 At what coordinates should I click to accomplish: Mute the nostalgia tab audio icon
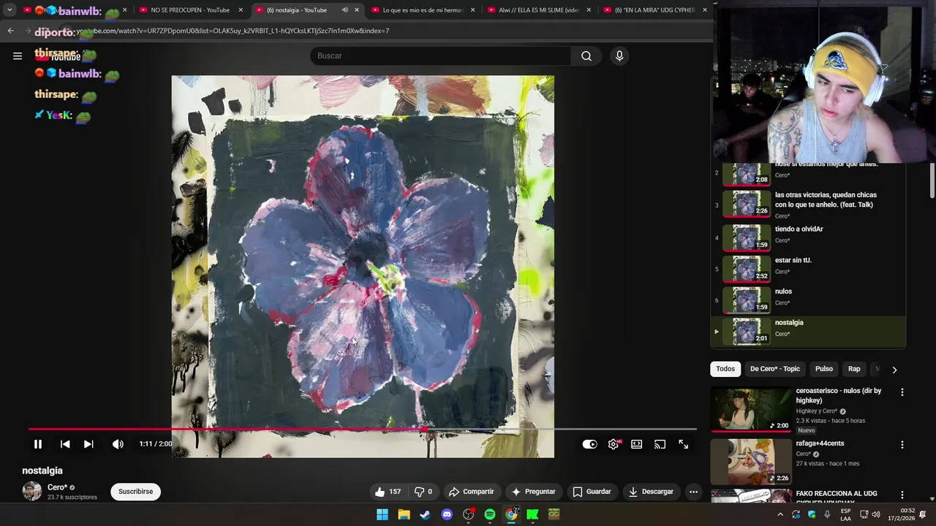tap(344, 10)
